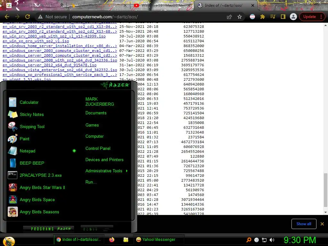Download en_windows_server_2003_compute_cluster_eval_cd2 link
This screenshot has height=246, width=328.
click(60, 55)
